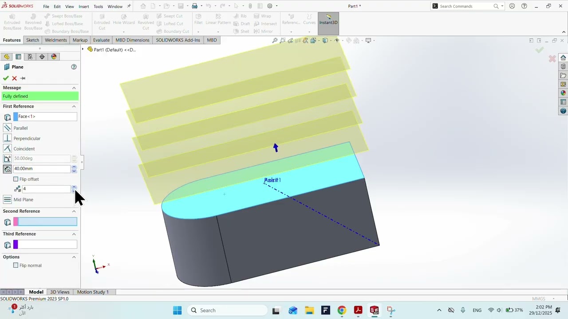Screen dimensions: 568x319
Task: Open Google Chrome from taskbar
Action: pos(342,311)
